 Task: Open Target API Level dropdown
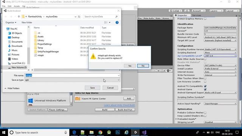pyautogui.click(x=220, y=40)
